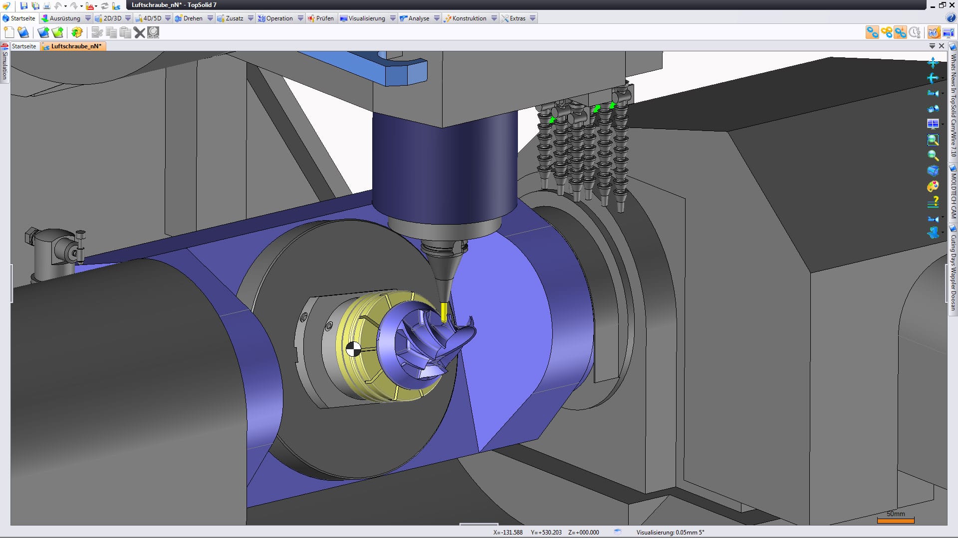
Task: Toggle the highlighted eyes assistant button
Action: coord(933,33)
